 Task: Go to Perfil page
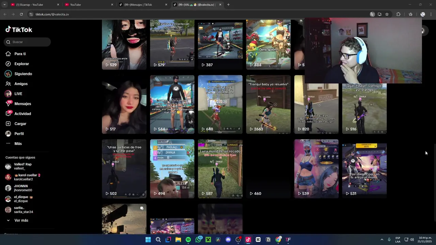[19, 134]
